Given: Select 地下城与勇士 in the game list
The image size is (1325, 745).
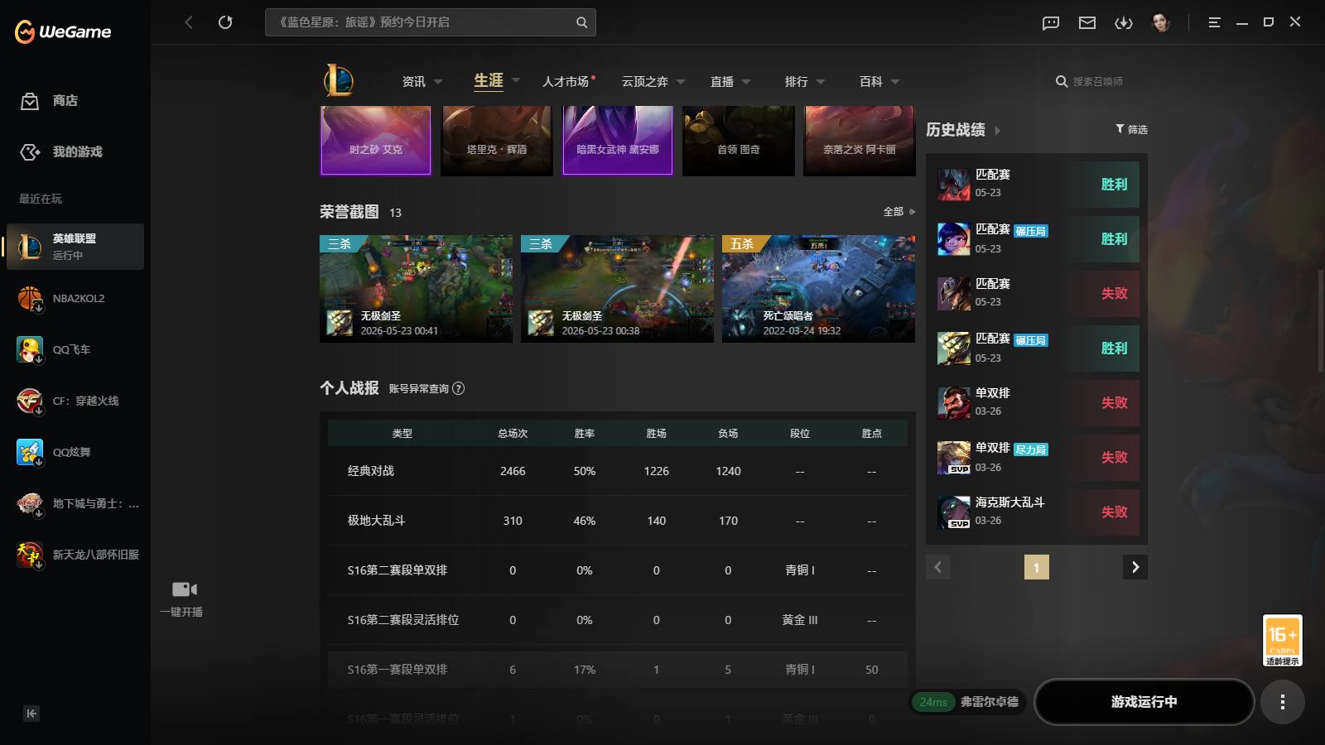Looking at the screenshot, I should [x=75, y=503].
